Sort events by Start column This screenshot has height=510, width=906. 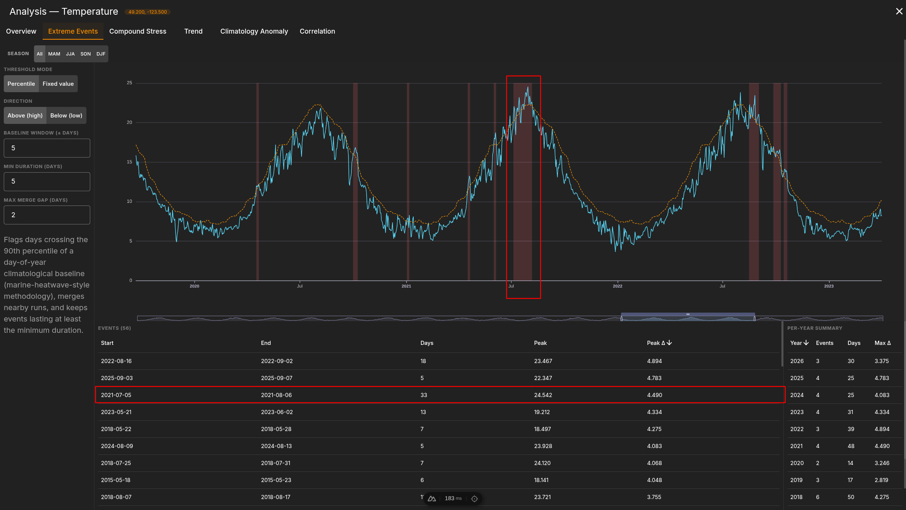107,343
